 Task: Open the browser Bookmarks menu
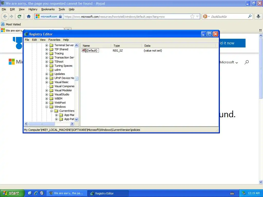pyautogui.click(x=48, y=9)
